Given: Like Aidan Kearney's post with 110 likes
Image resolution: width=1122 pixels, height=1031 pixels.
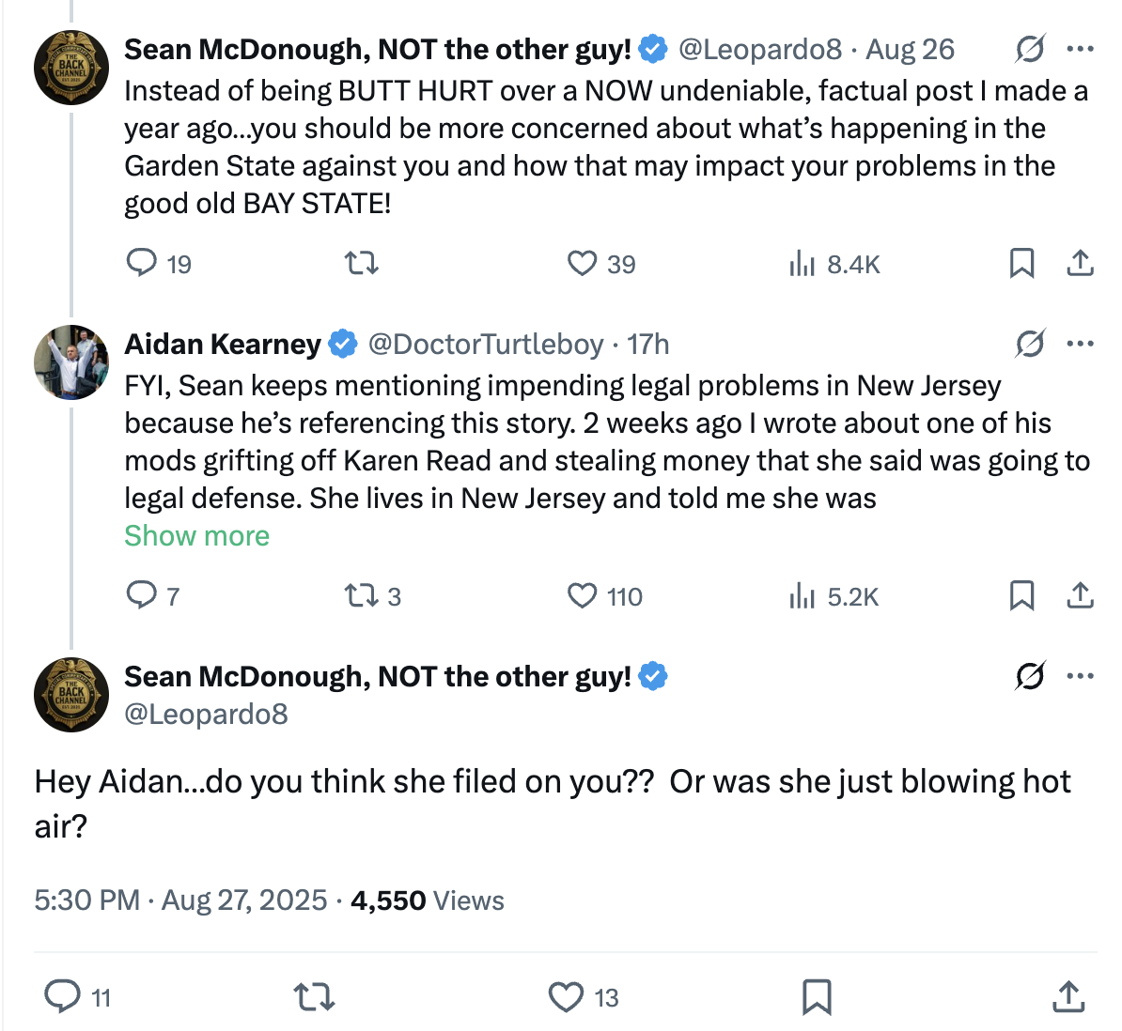Looking at the screenshot, I should coord(583,595).
